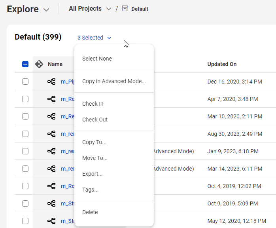The height and width of the screenshot is (228, 276).
Task: Click the date Jan 9, 2023, 6:18 PM
Action: [x=233, y=151]
